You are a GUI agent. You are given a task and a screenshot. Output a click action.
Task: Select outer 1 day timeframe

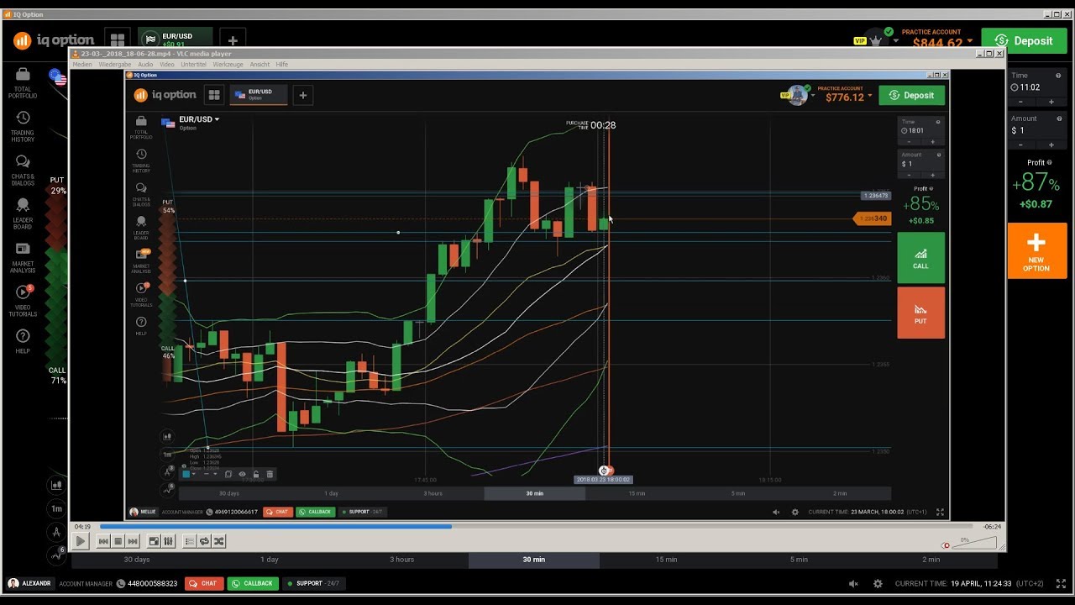pos(269,559)
